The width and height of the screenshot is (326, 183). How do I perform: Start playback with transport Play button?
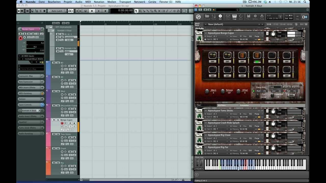[99, 11]
